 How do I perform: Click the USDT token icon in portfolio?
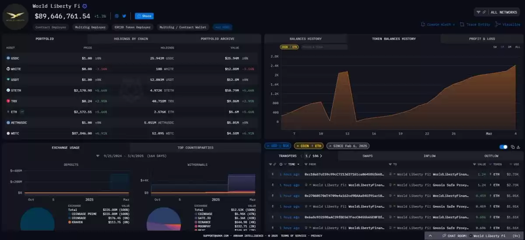(8, 80)
